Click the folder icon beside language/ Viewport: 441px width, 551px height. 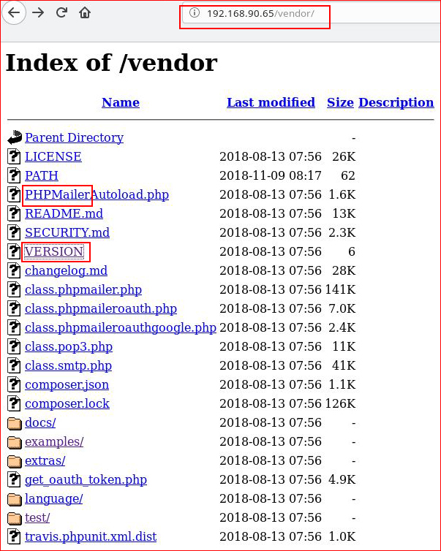(x=15, y=499)
